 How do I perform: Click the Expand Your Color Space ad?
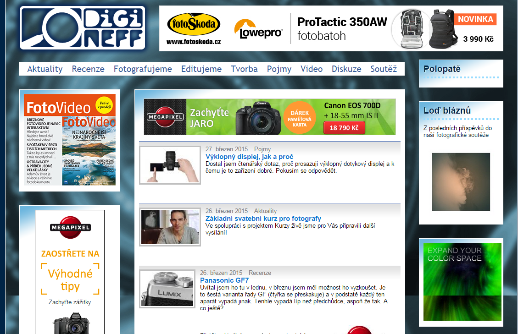click(462, 281)
